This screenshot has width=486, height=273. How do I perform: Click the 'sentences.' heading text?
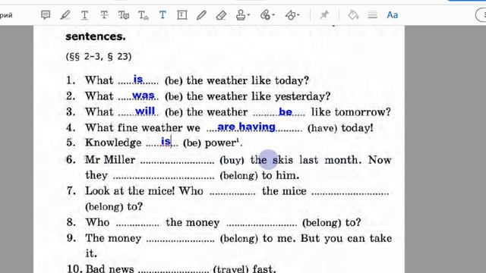[x=96, y=36]
